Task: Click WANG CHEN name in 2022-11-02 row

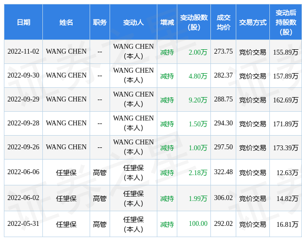Action: click(x=66, y=52)
